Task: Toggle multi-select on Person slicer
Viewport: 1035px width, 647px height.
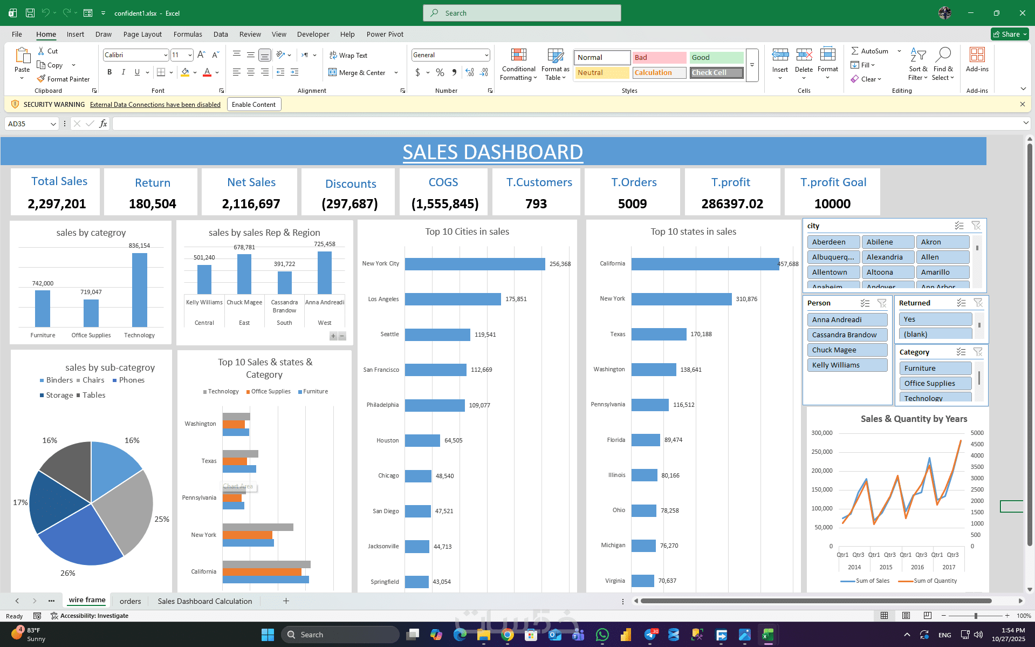Action: point(865,303)
